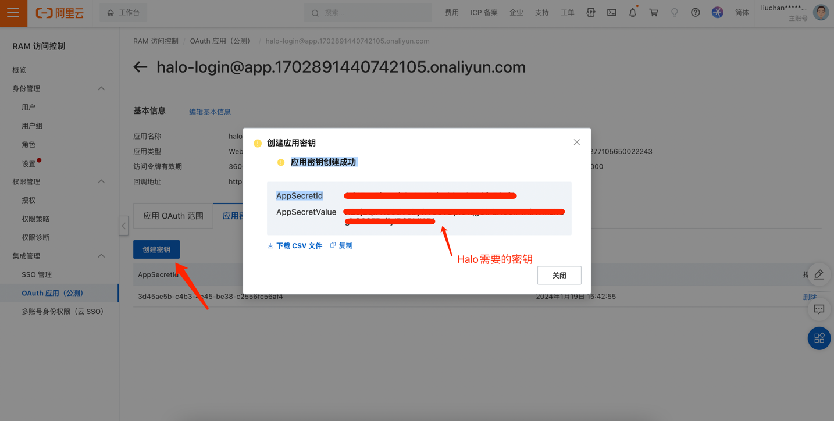
Task: Click the RAM 访问控制 sidebar title
Action: [39, 46]
